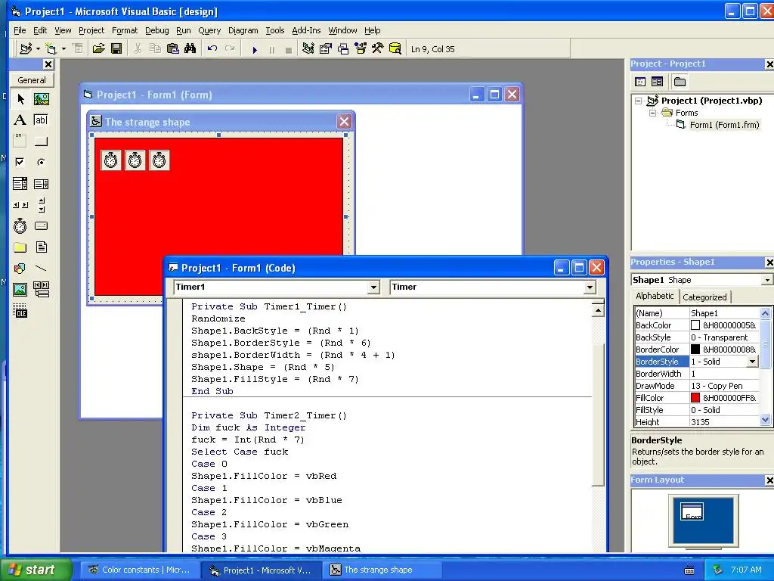Screen dimensions: 774x581
Task: Start the program with the Run arrow
Action: coord(255,49)
